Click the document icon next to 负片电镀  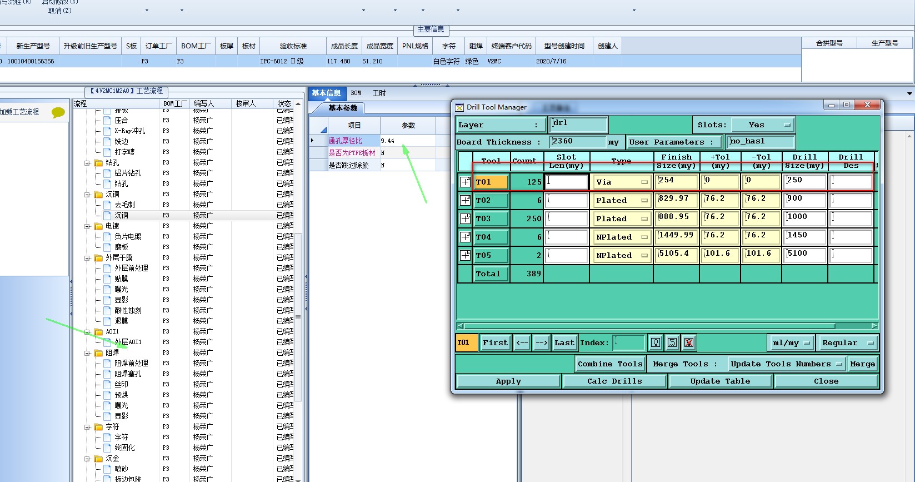point(107,236)
